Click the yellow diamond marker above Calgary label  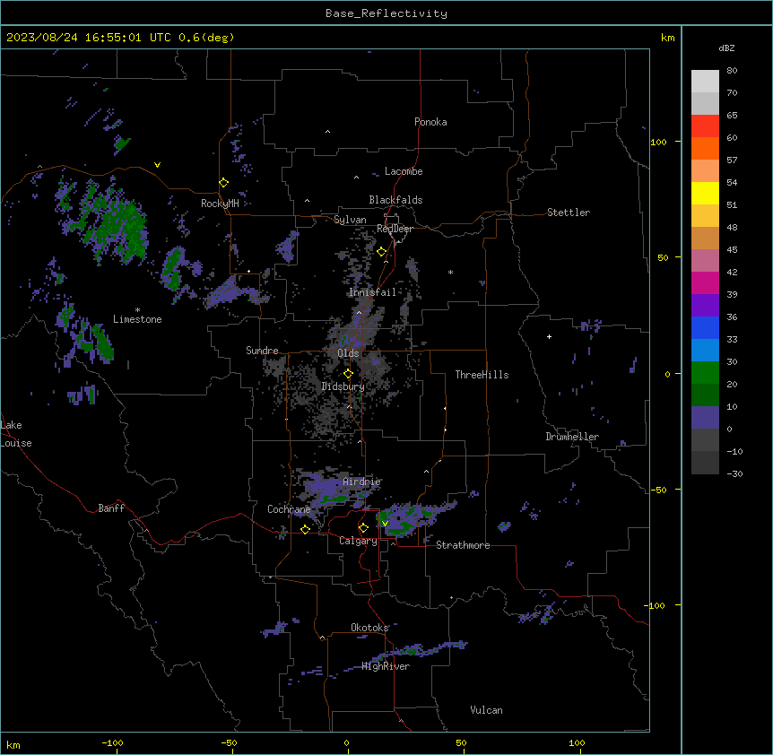[x=363, y=528]
